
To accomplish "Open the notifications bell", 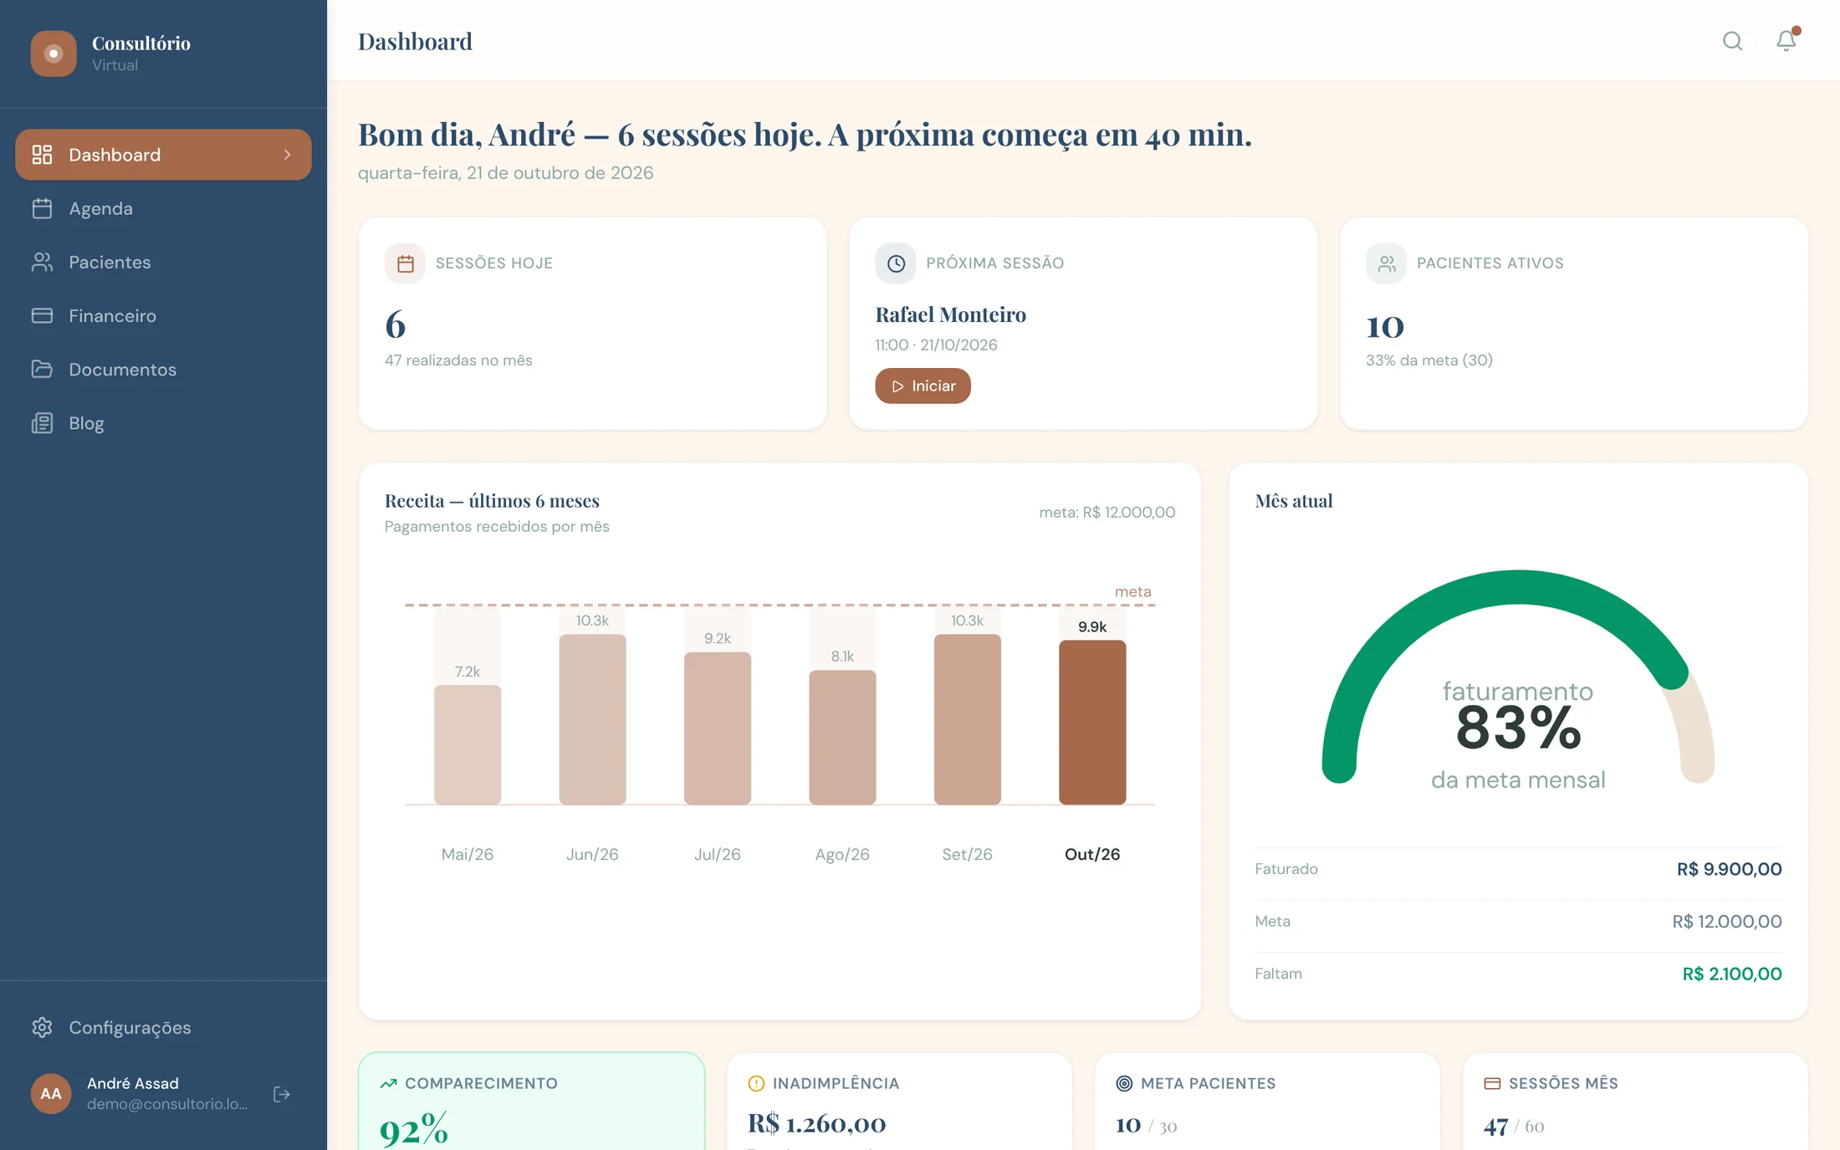I will coord(1786,41).
